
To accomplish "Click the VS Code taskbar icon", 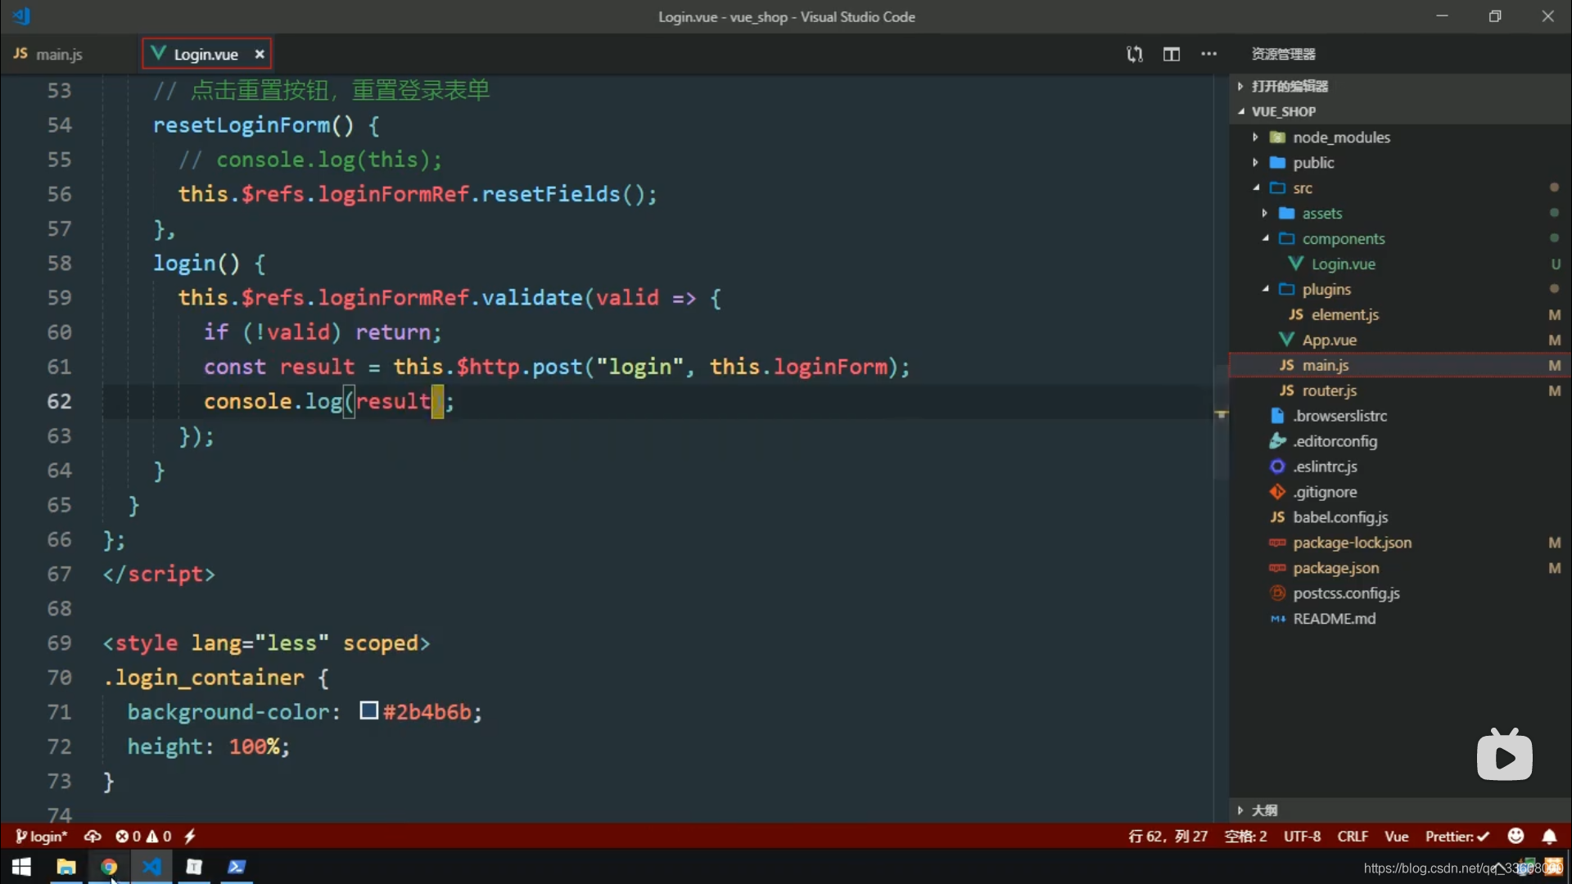I will 151,867.
